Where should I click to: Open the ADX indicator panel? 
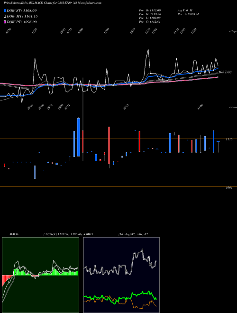(x=121, y=275)
